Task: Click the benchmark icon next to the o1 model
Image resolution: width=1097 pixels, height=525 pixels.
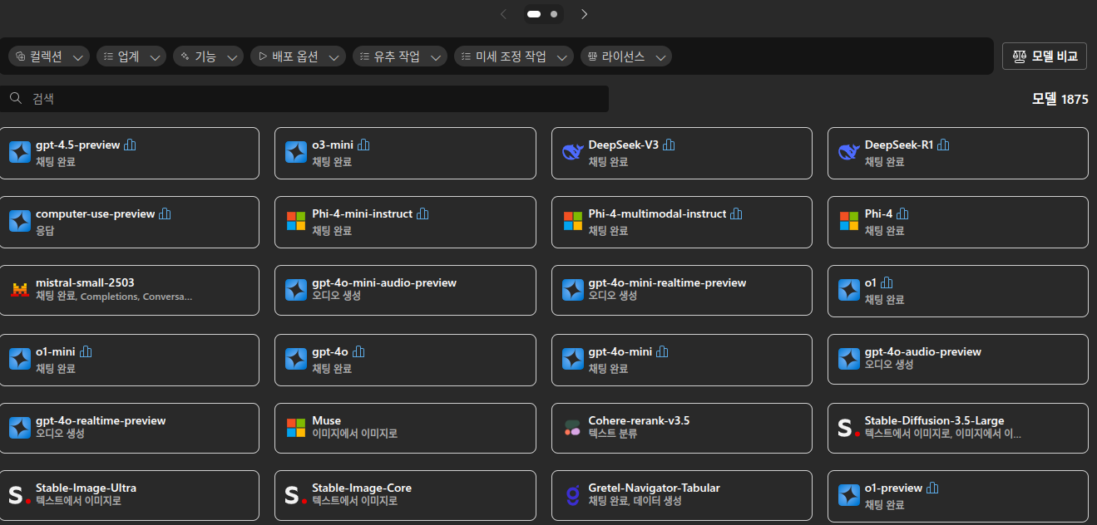Action: pyautogui.click(x=887, y=282)
